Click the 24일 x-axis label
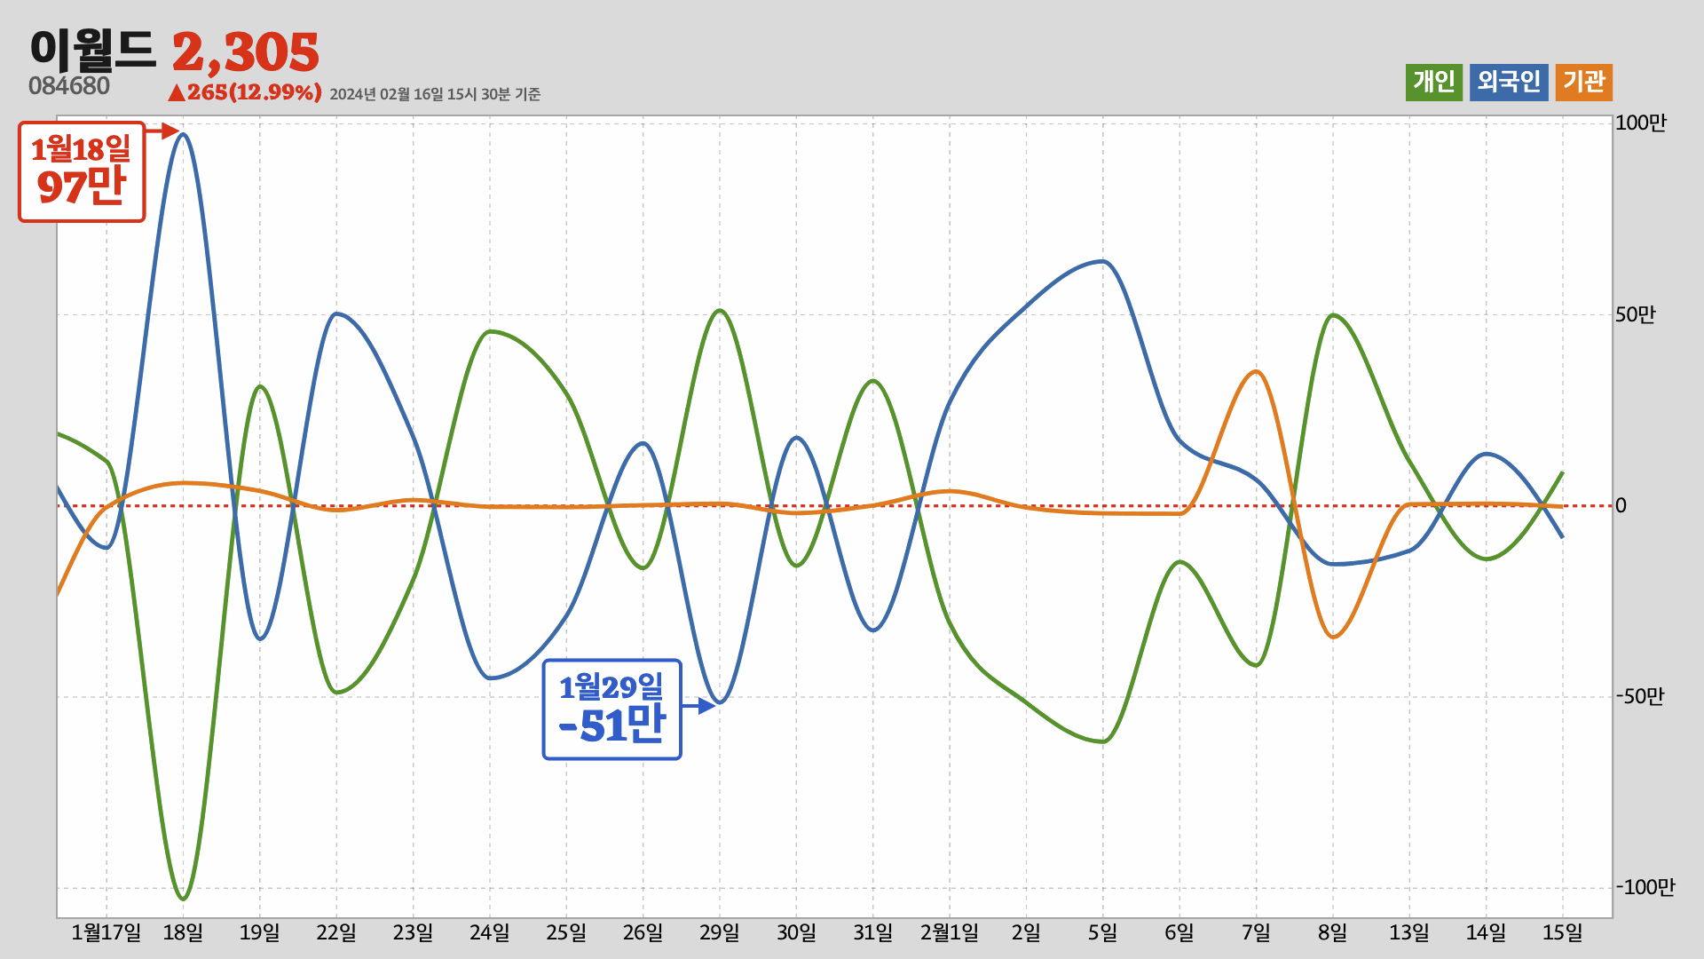This screenshot has height=959, width=1704. click(490, 933)
